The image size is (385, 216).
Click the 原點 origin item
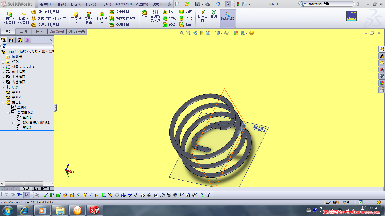tap(15, 87)
